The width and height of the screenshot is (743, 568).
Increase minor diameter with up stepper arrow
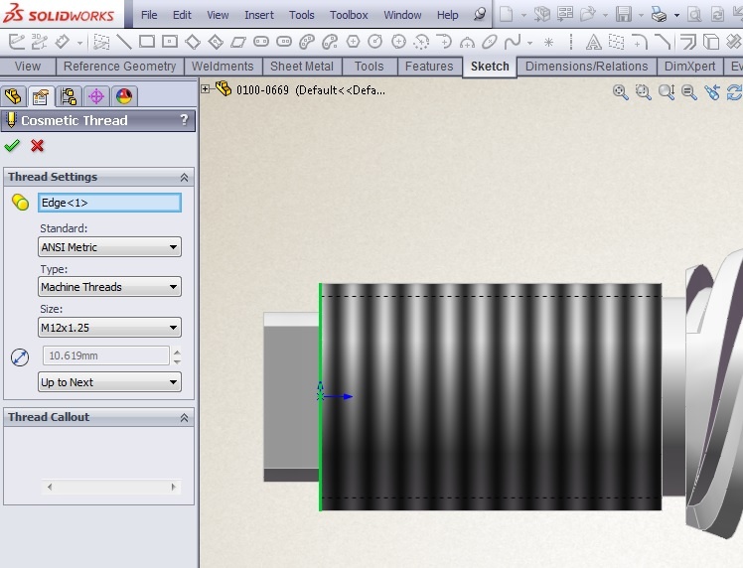point(177,352)
